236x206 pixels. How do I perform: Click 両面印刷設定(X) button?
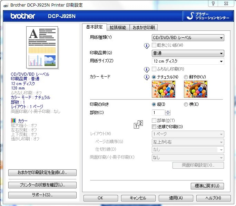click(198, 165)
